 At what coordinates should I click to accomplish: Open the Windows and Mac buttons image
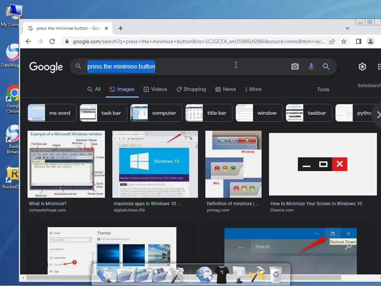tap(233, 164)
